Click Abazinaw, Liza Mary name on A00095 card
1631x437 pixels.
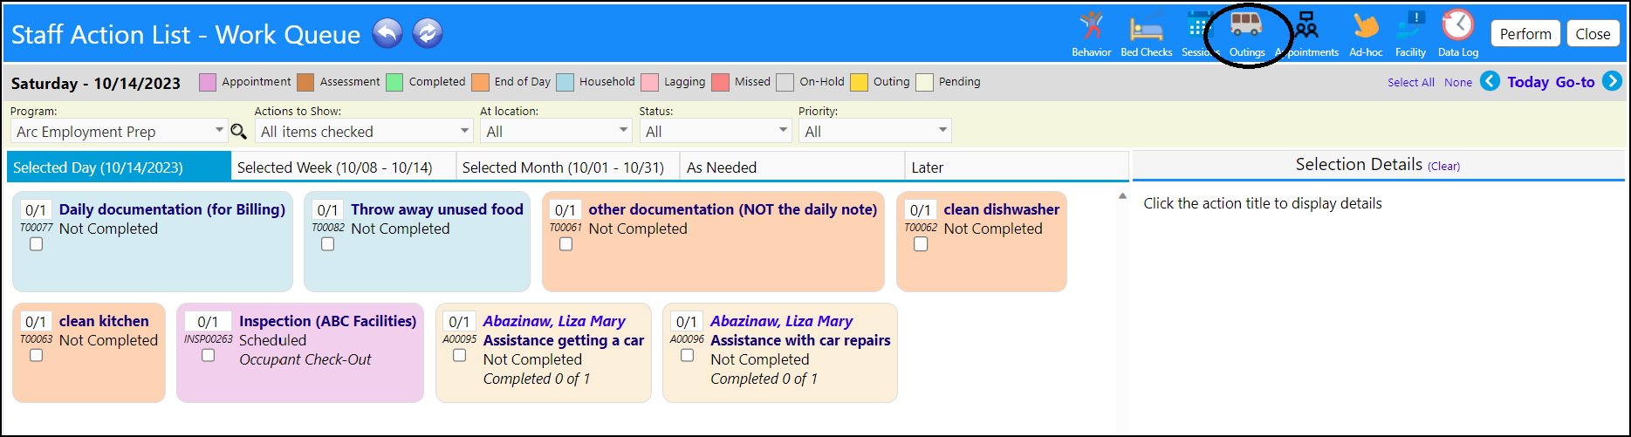point(554,321)
